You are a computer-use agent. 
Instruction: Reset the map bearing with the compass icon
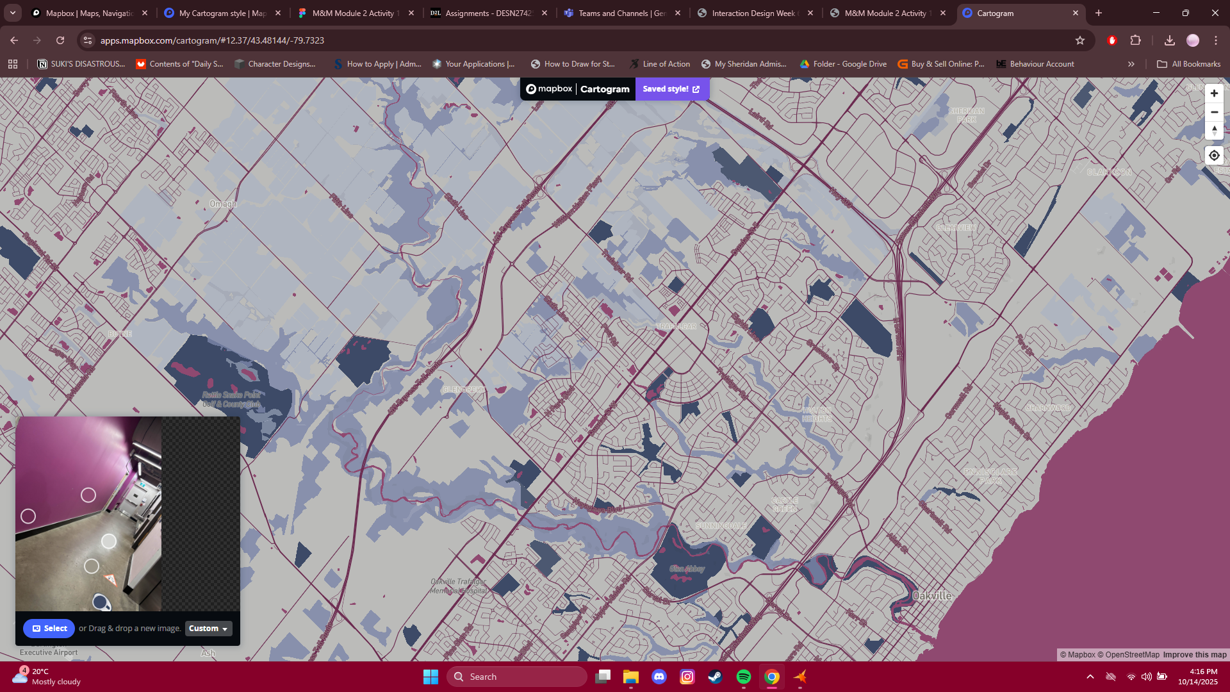click(x=1214, y=131)
